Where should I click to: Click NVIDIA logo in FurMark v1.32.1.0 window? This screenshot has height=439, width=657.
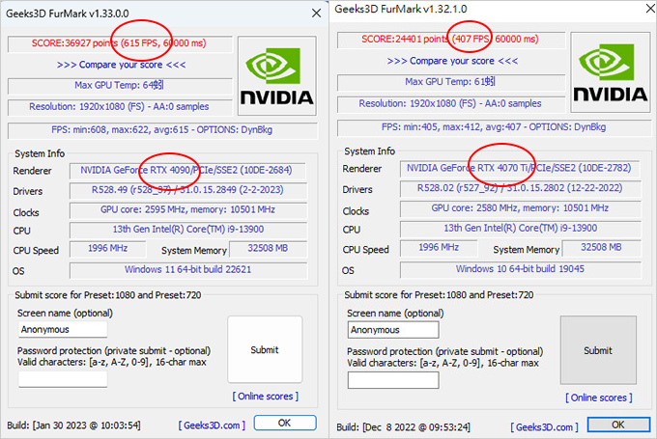[x=611, y=72]
